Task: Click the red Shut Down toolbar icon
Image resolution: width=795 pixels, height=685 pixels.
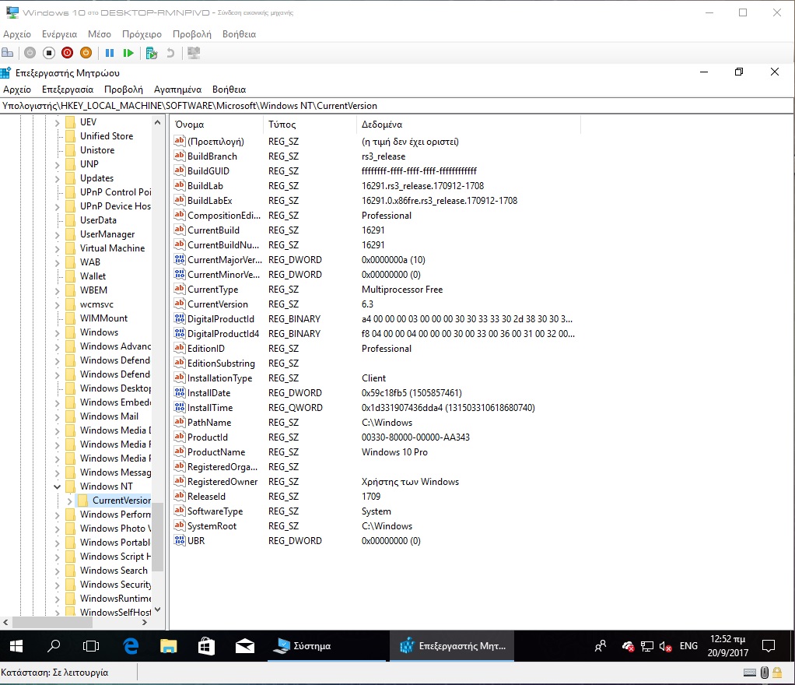Action: point(67,53)
